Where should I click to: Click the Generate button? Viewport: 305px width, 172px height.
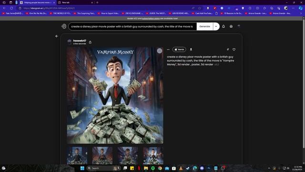click(204, 27)
